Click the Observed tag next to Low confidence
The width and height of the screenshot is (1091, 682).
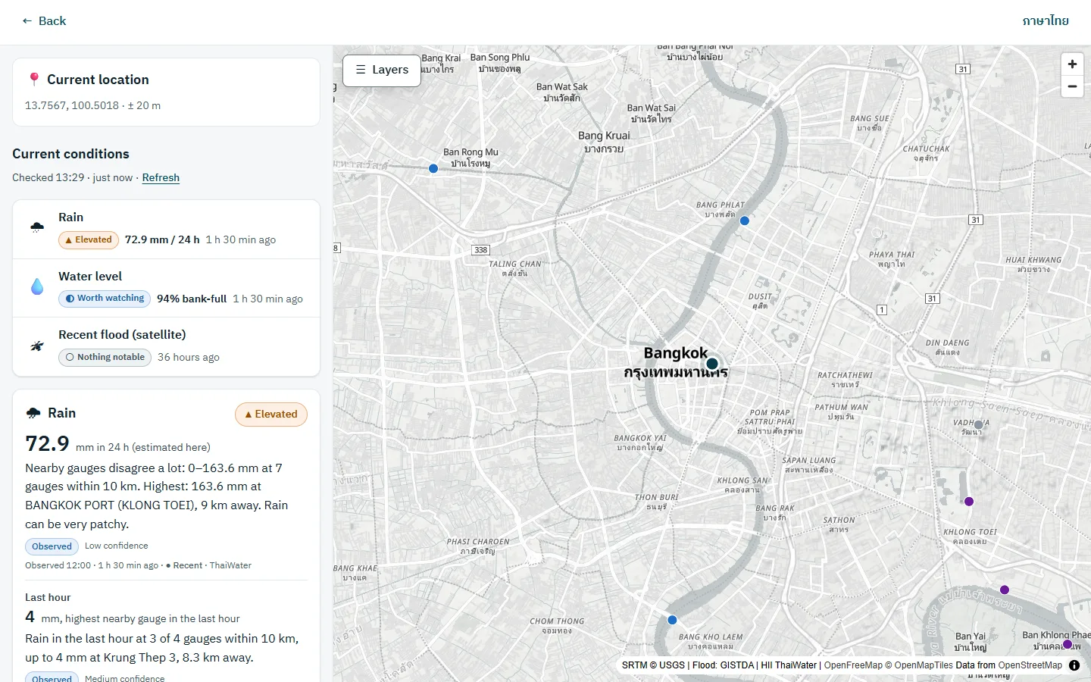(52, 546)
